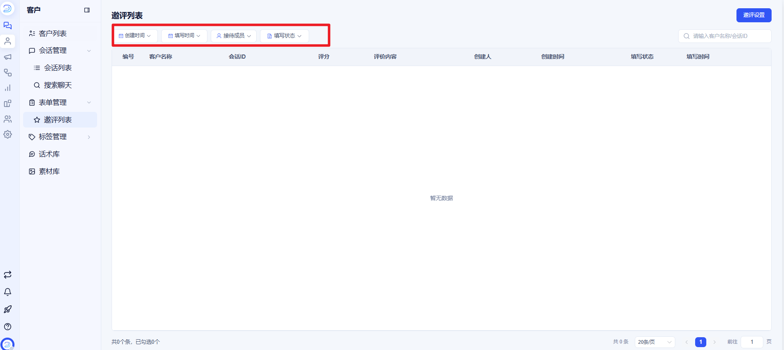Image resolution: width=784 pixels, height=350 pixels.
Task: Open the chat conversations icon in left rail
Action: click(7, 26)
